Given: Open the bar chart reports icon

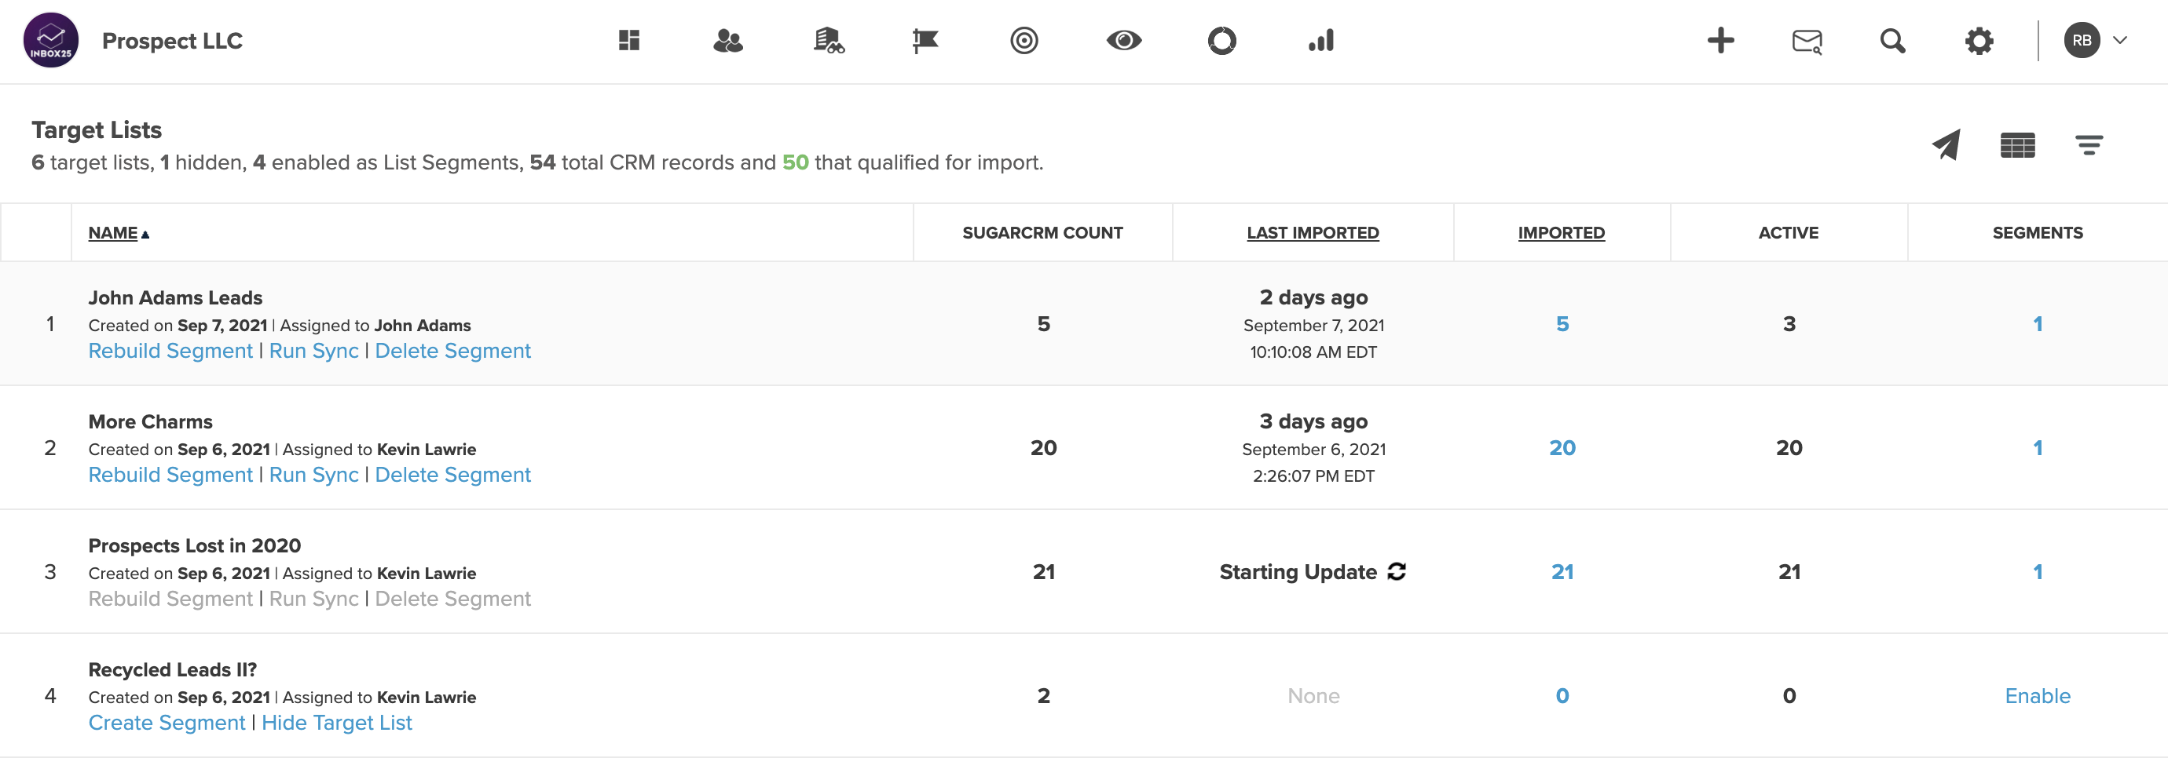Looking at the screenshot, I should click(x=1320, y=40).
